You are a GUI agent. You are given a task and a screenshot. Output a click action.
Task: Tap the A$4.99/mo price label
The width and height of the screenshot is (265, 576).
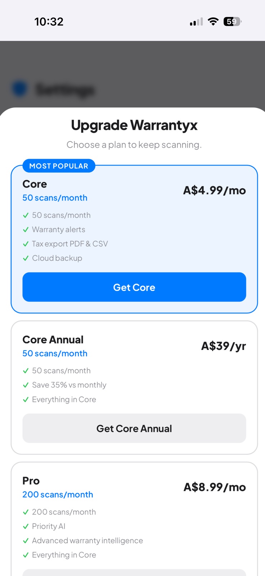pos(214,190)
